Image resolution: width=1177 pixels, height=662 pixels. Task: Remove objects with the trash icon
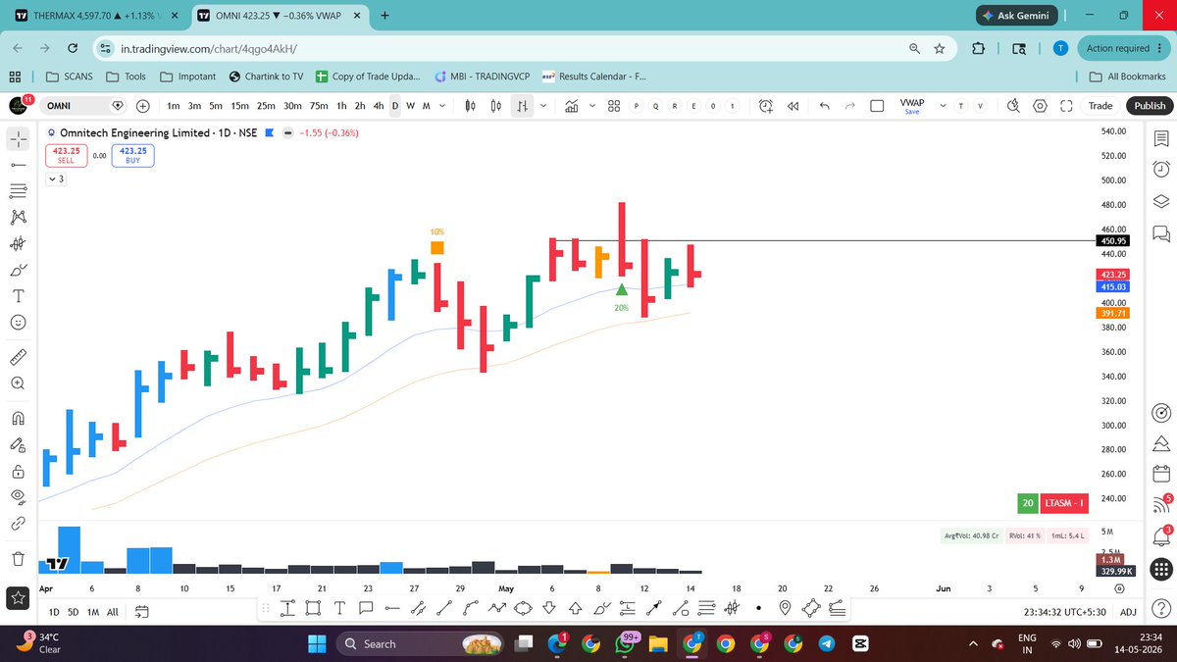click(x=18, y=559)
